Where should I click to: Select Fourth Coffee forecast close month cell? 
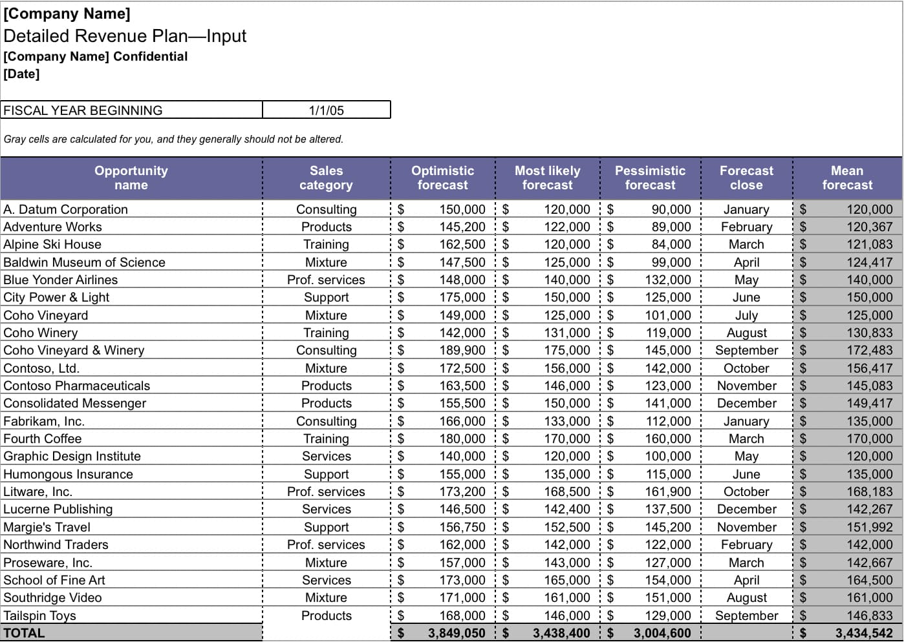pos(746,439)
